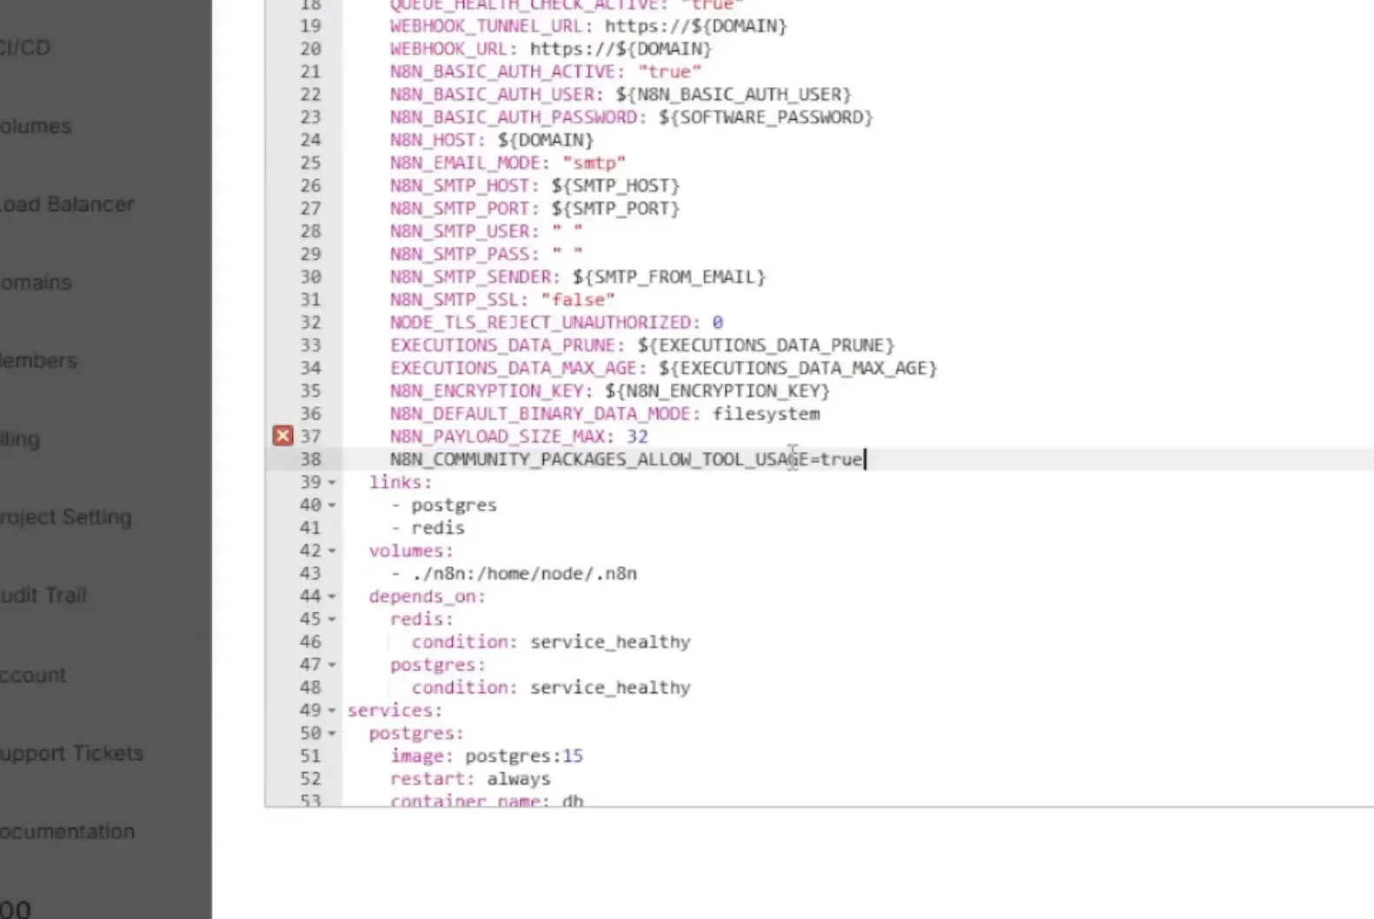Image resolution: width=1374 pixels, height=919 pixels.
Task: Click the "smtp" value on line 25
Action: coord(594,163)
